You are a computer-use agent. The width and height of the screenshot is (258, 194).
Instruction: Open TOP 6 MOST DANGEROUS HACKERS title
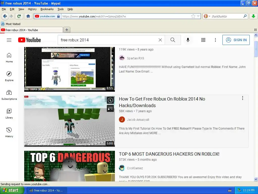pyautogui.click(x=169, y=154)
